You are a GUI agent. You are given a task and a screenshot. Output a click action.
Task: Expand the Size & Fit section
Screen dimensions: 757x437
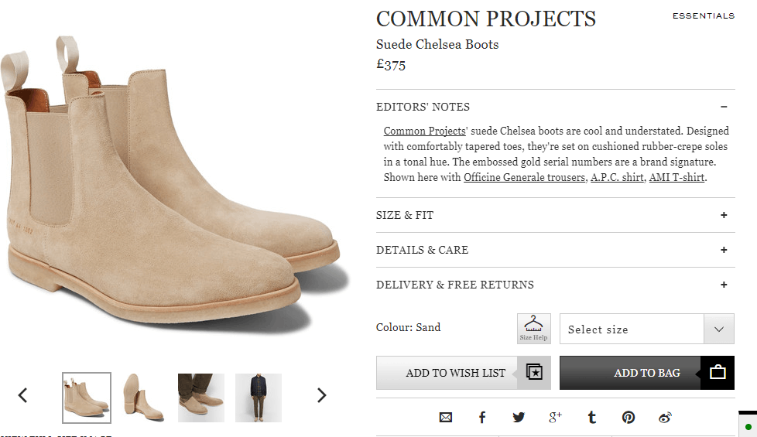(x=724, y=215)
